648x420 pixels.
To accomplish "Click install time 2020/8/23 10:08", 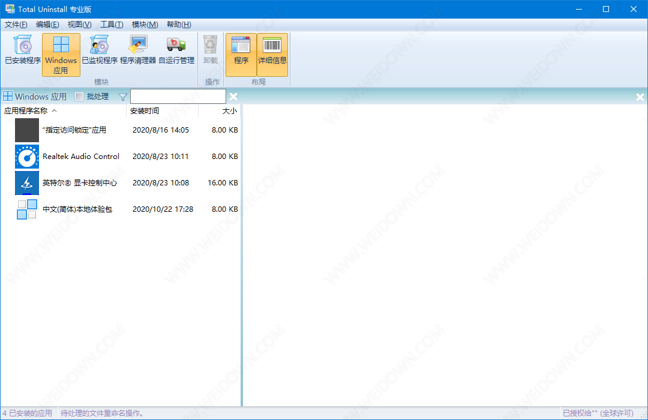I will (161, 183).
